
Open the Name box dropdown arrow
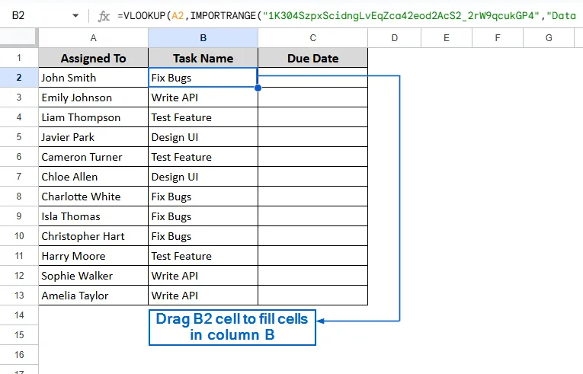coord(75,15)
